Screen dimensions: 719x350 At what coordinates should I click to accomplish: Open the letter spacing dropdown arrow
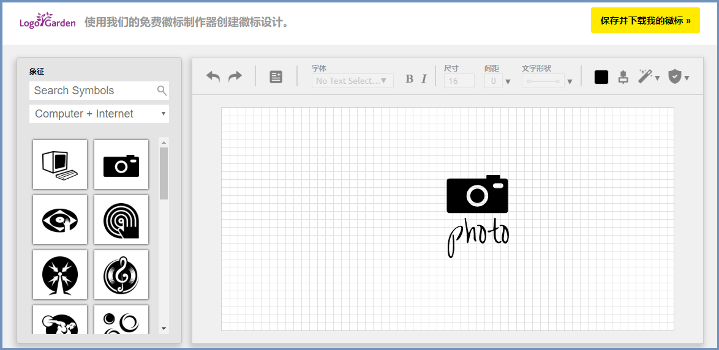(508, 82)
